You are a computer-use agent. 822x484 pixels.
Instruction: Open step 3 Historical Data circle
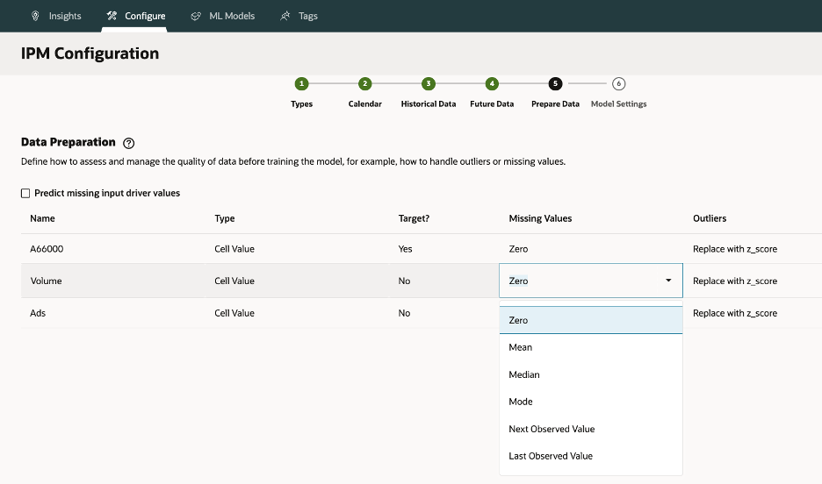point(429,84)
